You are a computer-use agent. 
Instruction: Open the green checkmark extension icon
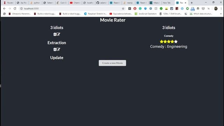click(161, 8)
